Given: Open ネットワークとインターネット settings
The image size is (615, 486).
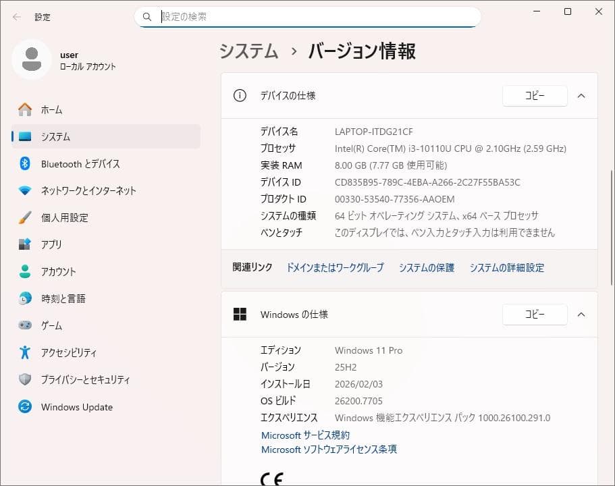Looking at the screenshot, I should point(88,190).
